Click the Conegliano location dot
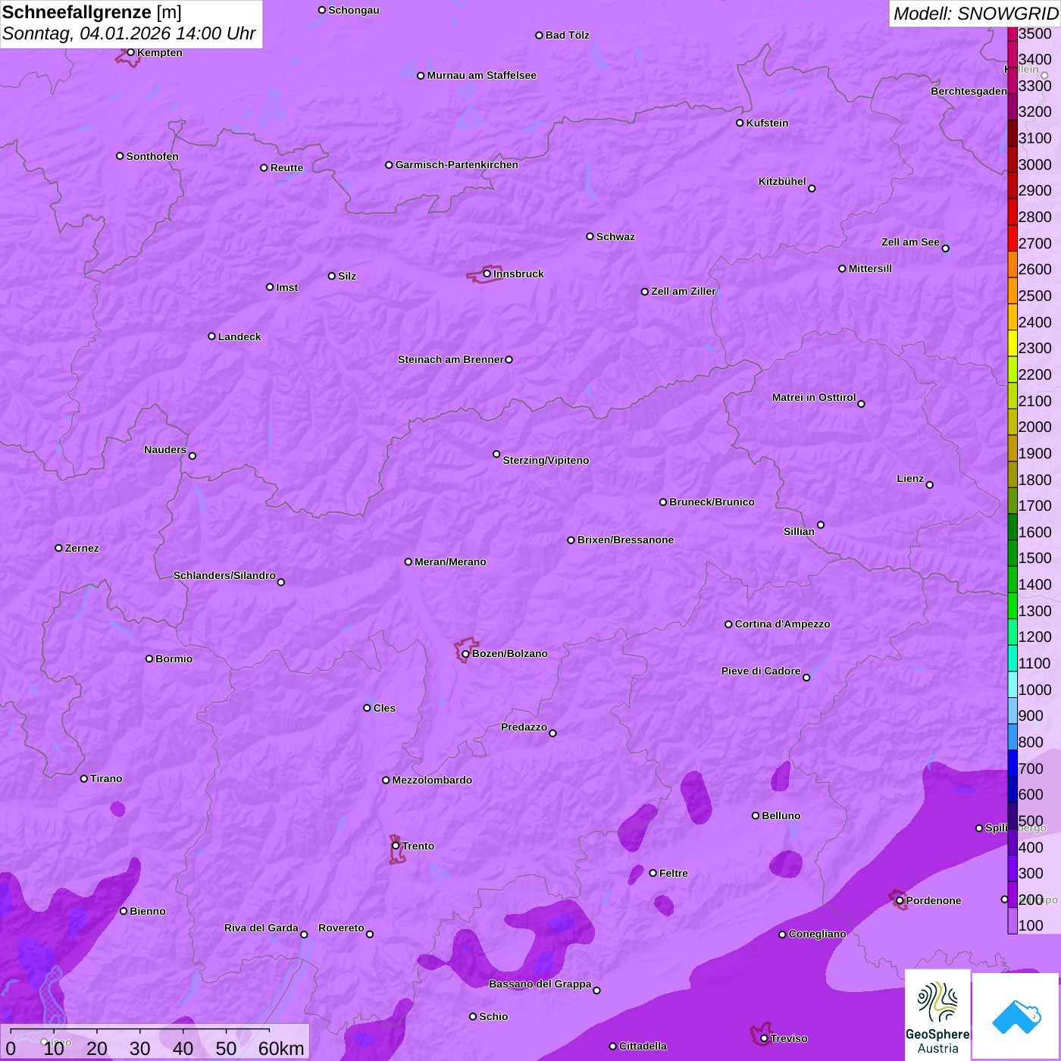Screen dimensions: 1061x1061 (782, 934)
